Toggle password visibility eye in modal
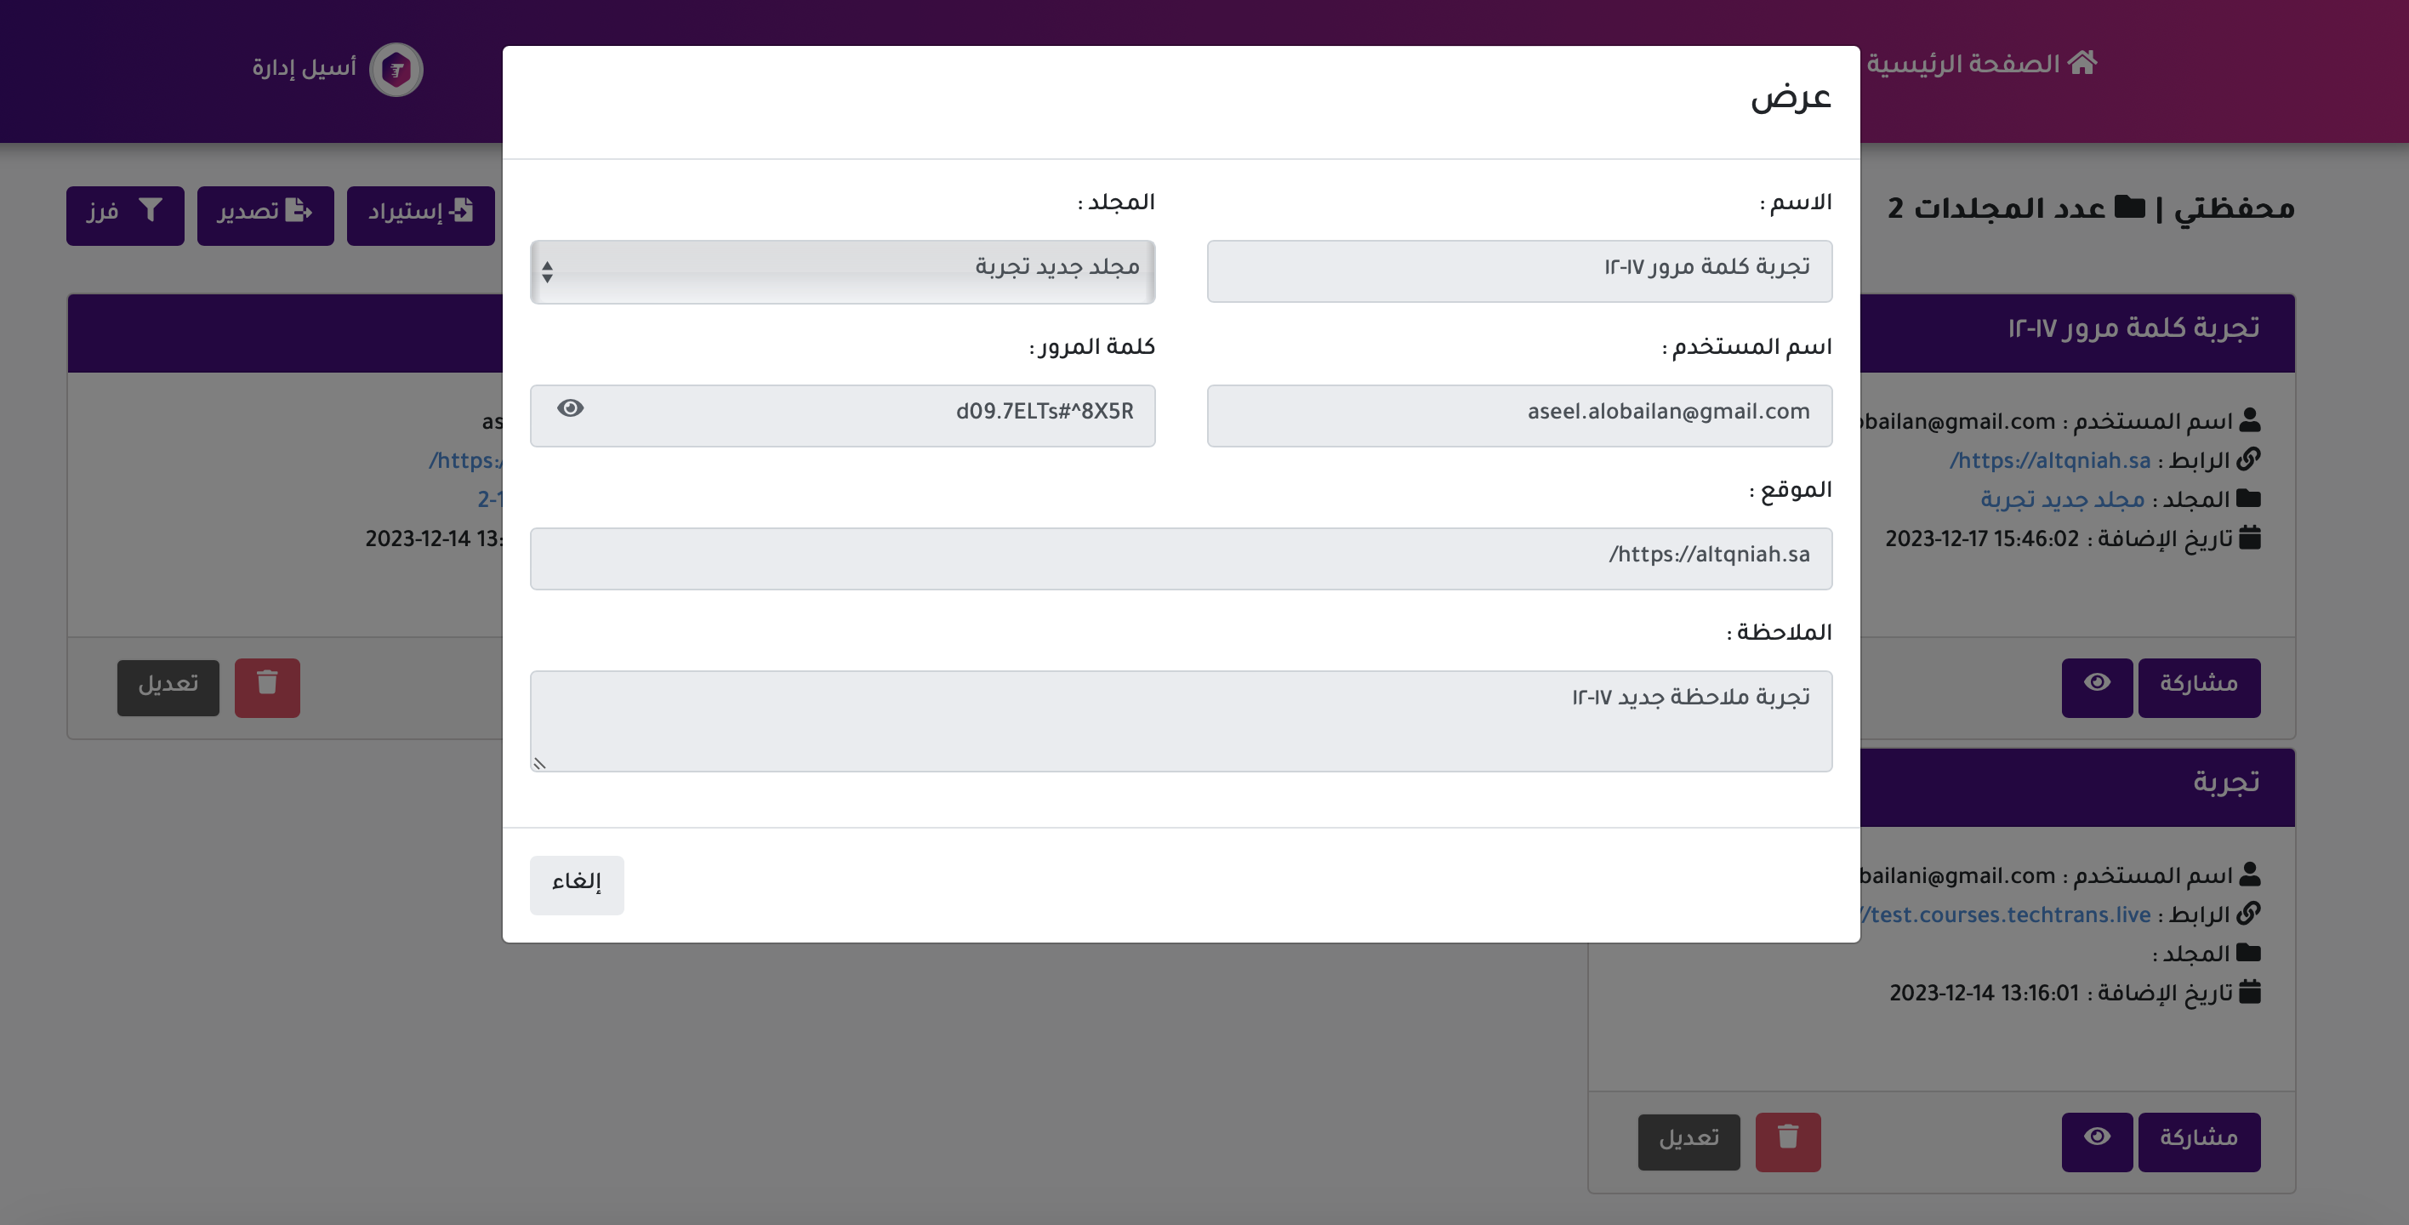 coord(571,408)
